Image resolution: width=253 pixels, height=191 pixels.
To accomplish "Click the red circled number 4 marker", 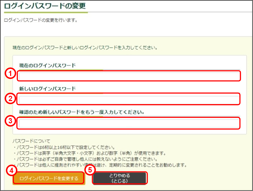I will click(x=11, y=171).
